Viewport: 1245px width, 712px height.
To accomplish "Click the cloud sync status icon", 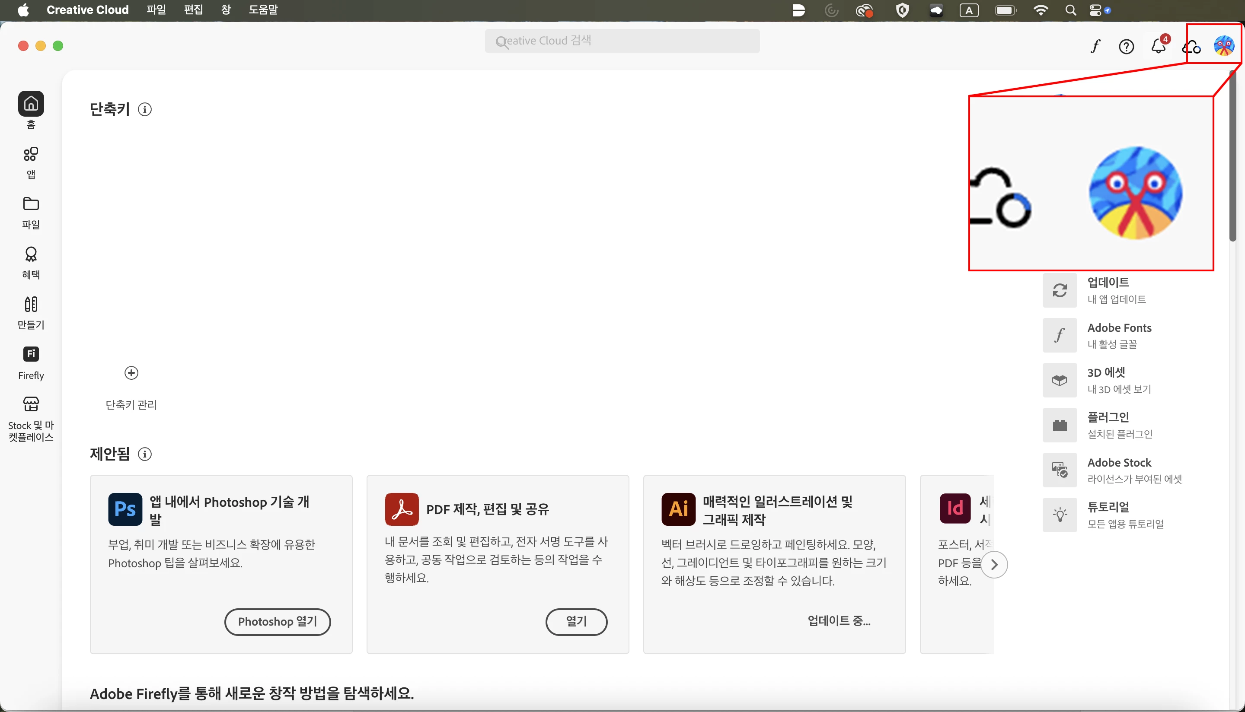I will point(1191,47).
